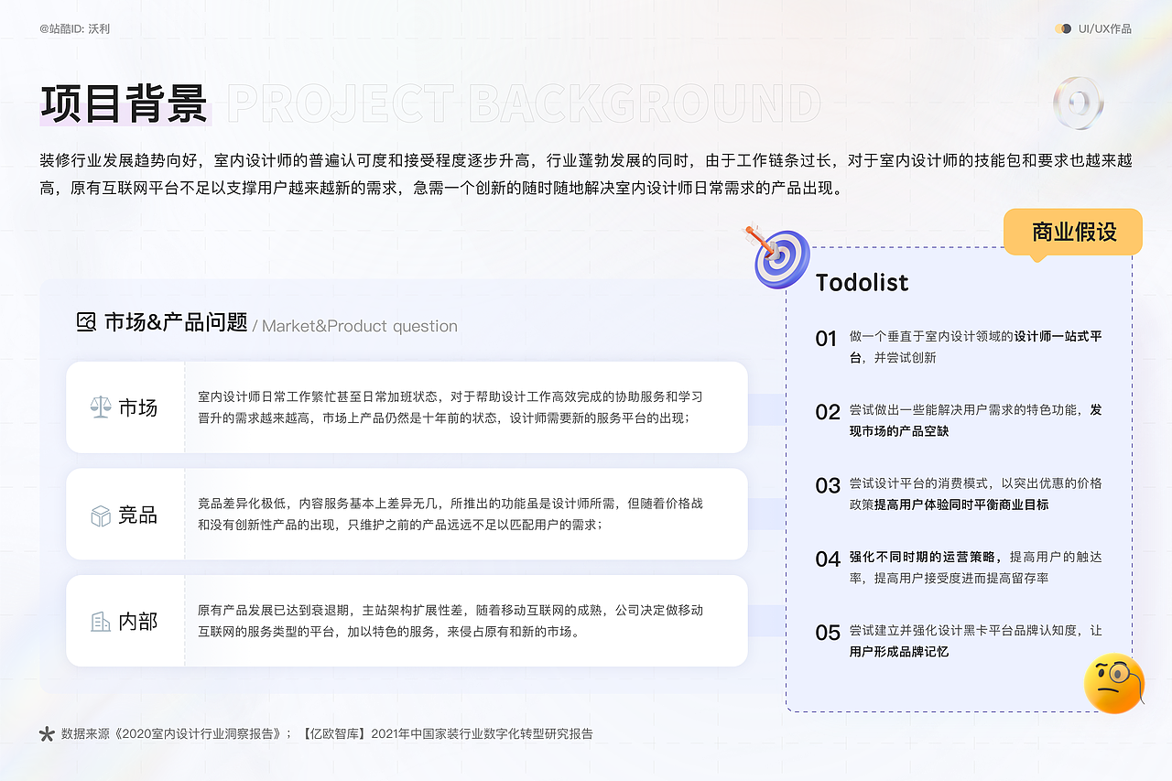Click the @站酷ID: 沃利 text
This screenshot has height=781, width=1172.
click(75, 28)
